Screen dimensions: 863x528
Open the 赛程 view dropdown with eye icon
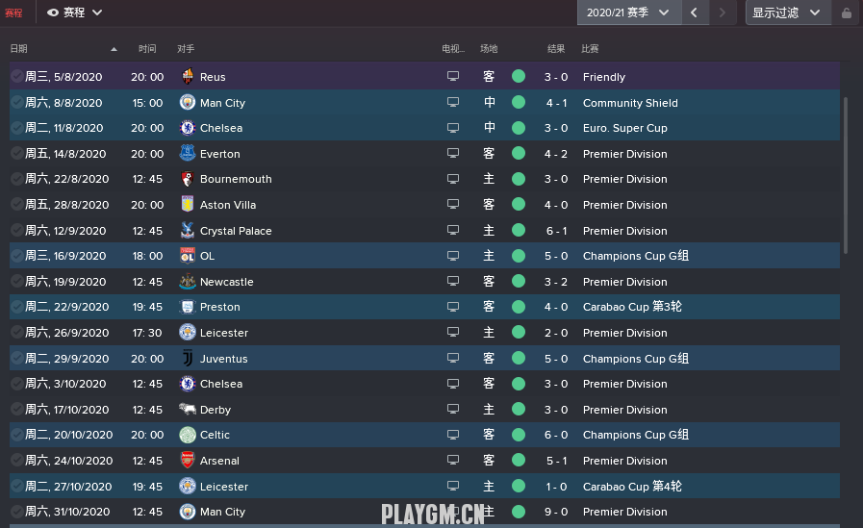pos(75,13)
